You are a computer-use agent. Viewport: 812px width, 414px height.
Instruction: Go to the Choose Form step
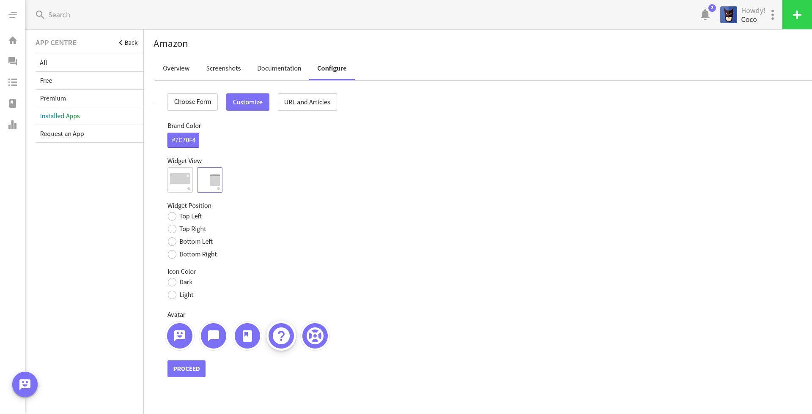pos(192,102)
